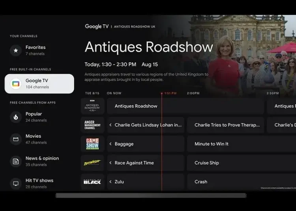Click back chevron on Charlie Gets Lindsay Lohan
296x211 pixels.
(111, 125)
